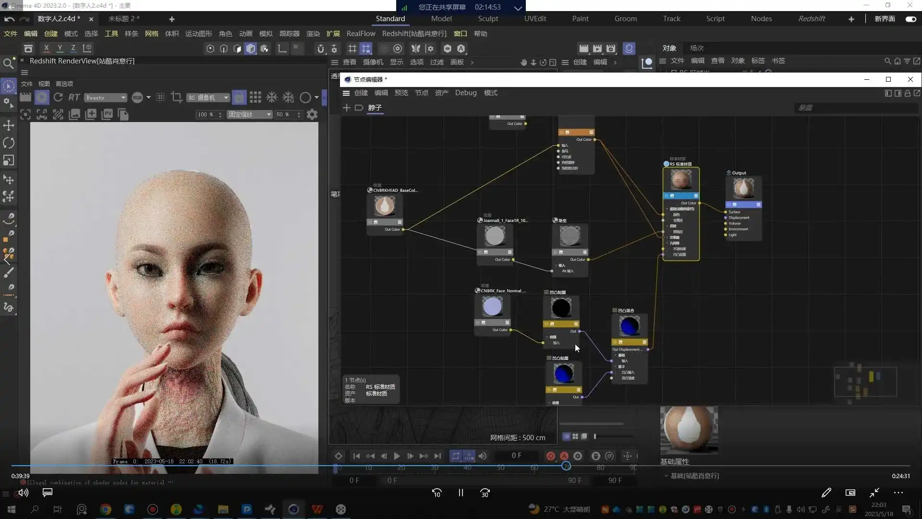The height and width of the screenshot is (519, 922).
Task: Open the 固定缩放 zoom mode dropdown
Action: (250, 114)
